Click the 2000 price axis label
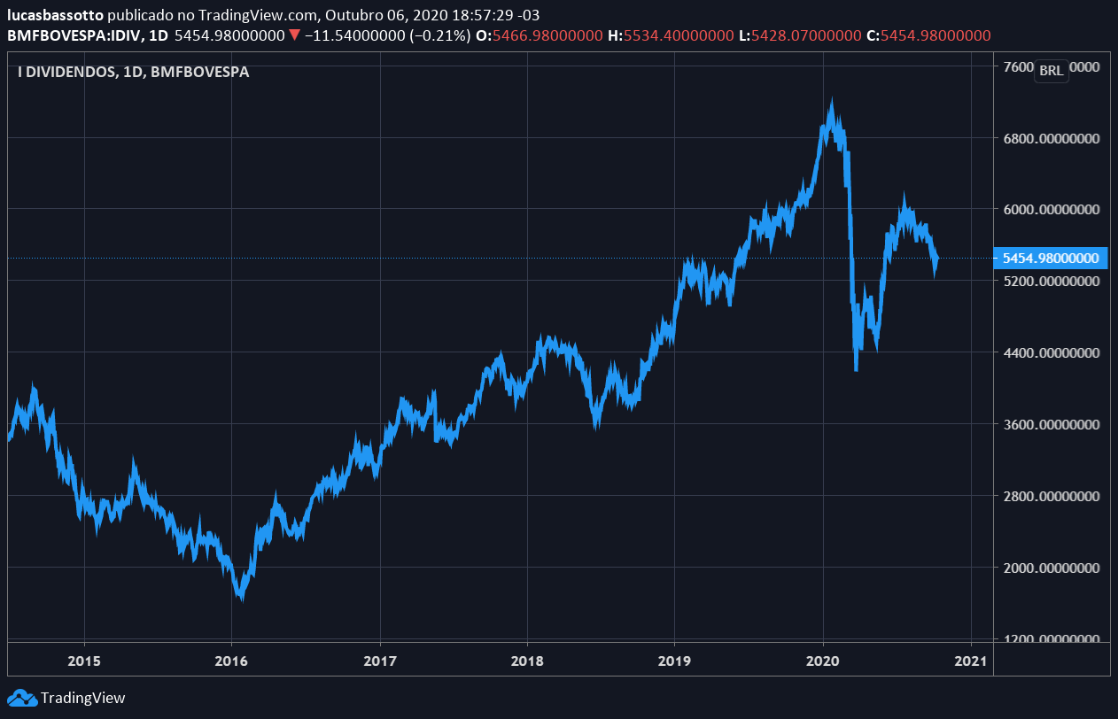1118x719 pixels. coord(1052,568)
